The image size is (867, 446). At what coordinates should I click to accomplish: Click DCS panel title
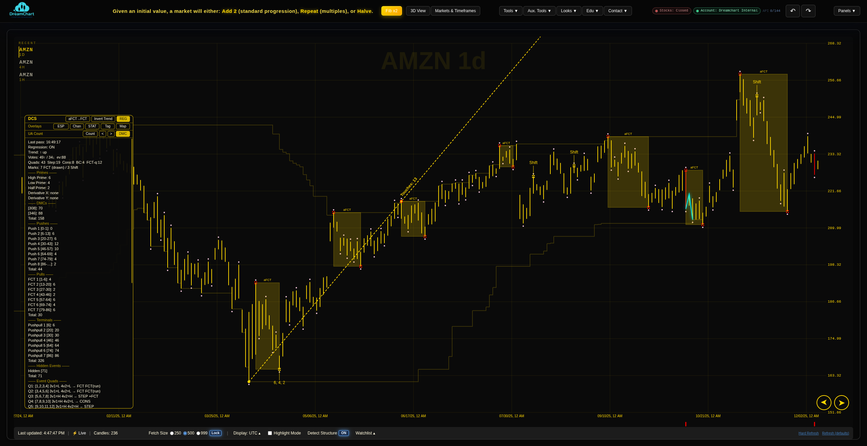tap(32, 119)
